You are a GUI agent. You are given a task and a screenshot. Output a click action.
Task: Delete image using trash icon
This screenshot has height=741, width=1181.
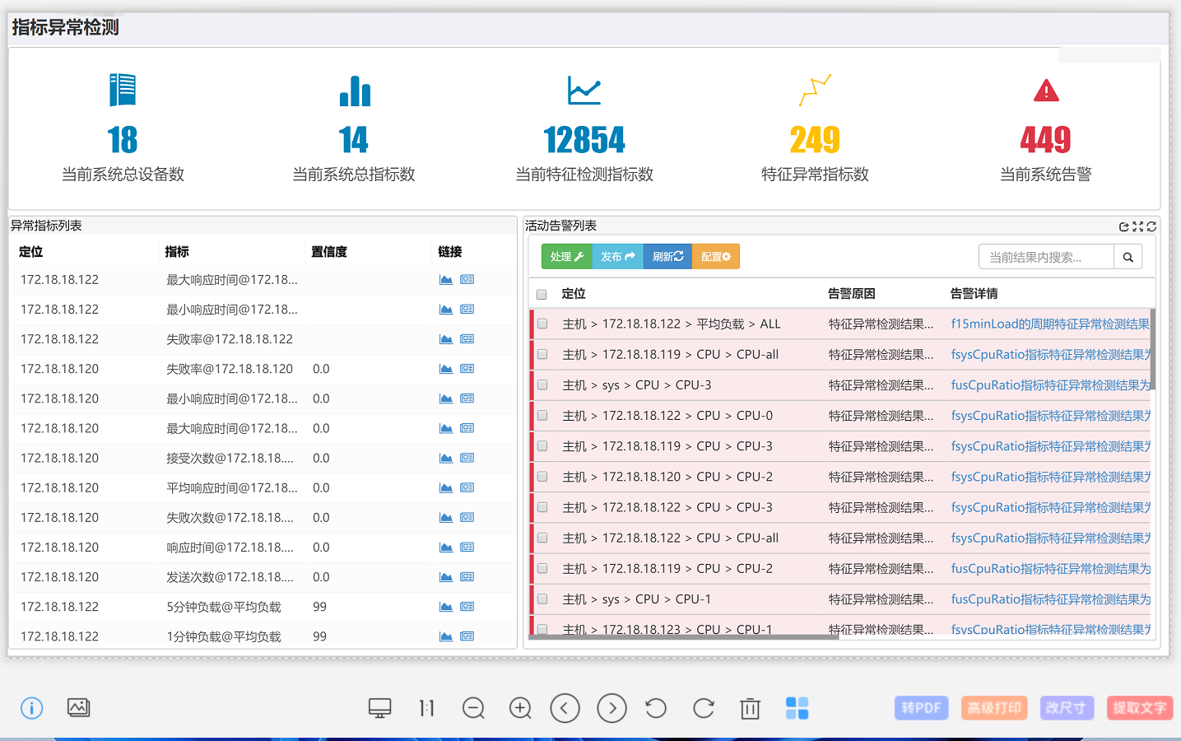[750, 708]
